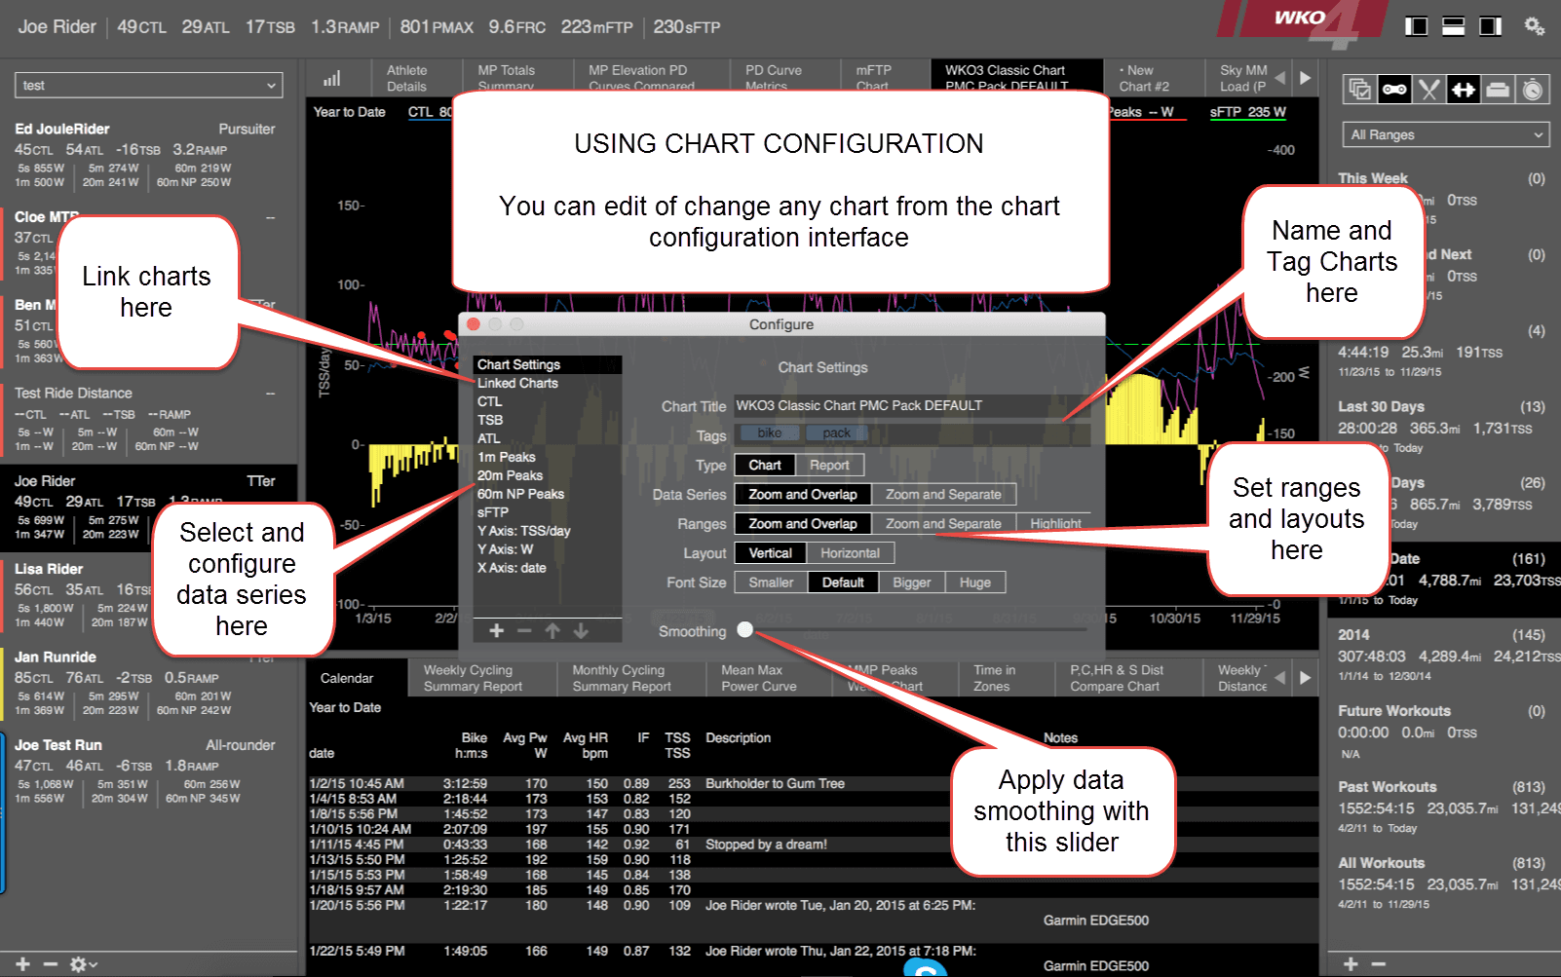Image resolution: width=1561 pixels, height=977 pixels.
Task: Toggle the left athlete panel layout icon
Action: [x=1416, y=26]
